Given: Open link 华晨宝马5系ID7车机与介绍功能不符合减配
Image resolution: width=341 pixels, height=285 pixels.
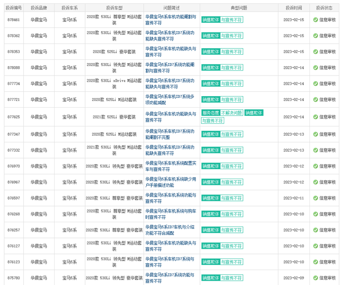Looking at the screenshot, I should point(170,230).
